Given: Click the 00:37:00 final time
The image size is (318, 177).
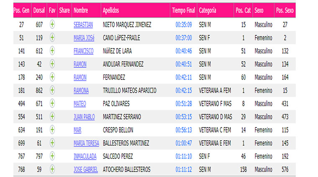Looking at the screenshot, I should (x=184, y=38).
